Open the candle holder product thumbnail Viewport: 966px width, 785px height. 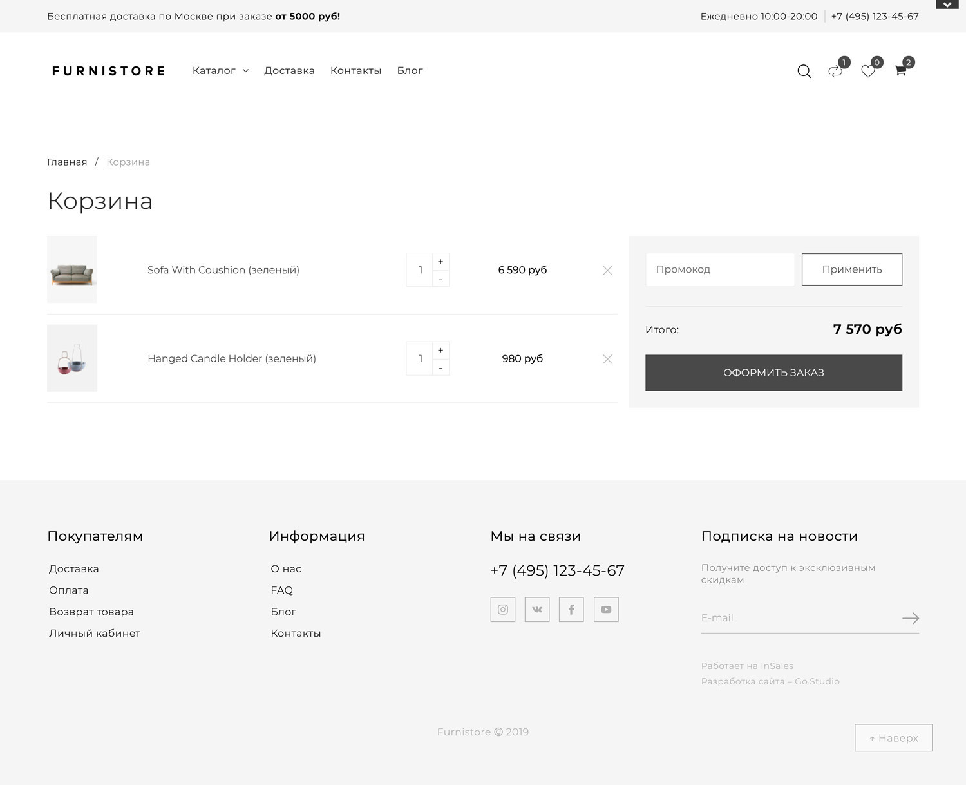point(72,358)
